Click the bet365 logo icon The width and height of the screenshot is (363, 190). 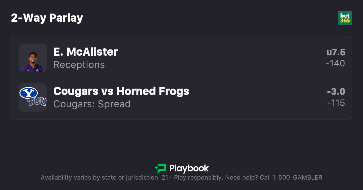(x=345, y=18)
